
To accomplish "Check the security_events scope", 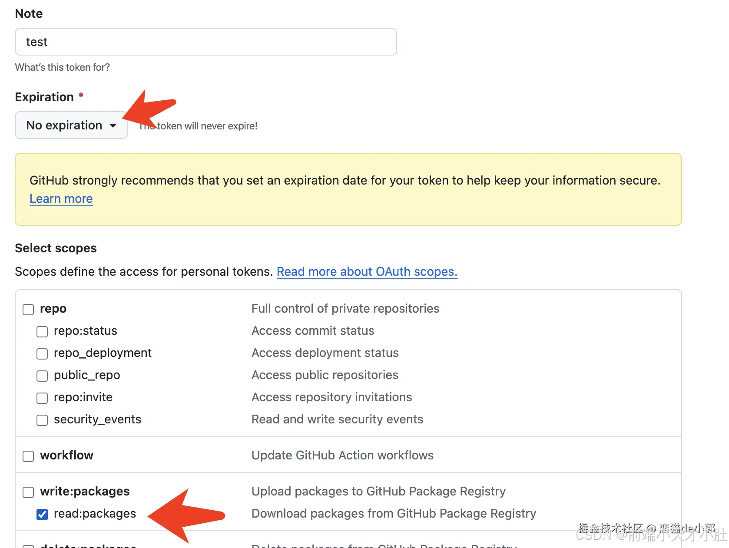I will (x=42, y=420).
